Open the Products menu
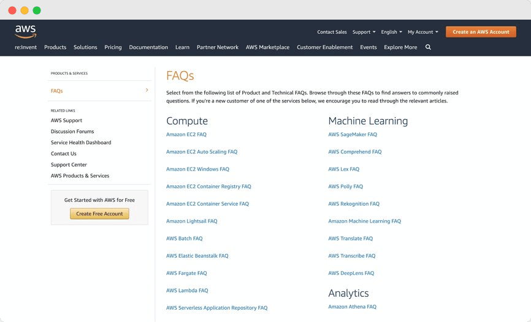531x322 pixels. (x=55, y=47)
